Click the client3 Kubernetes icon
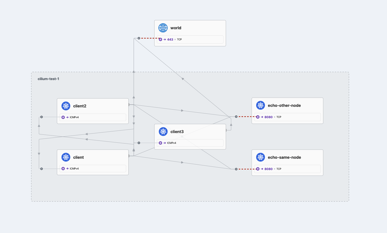The height and width of the screenshot is (233, 387). point(163,132)
